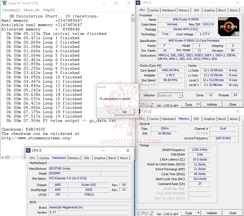Select Graphics tab in Memory CPU-Z window

coord(209,119)
